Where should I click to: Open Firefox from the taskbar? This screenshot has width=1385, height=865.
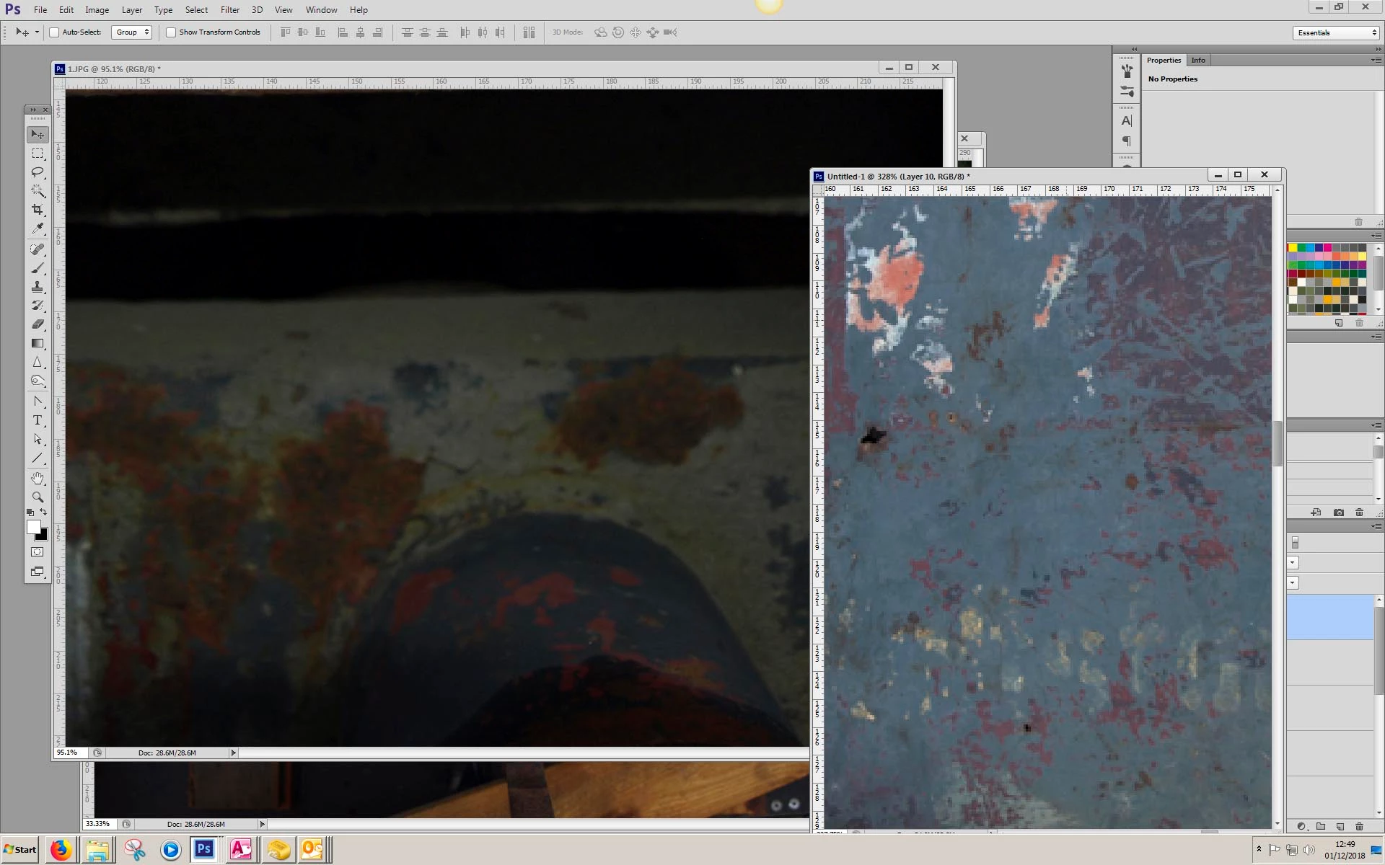tap(61, 850)
